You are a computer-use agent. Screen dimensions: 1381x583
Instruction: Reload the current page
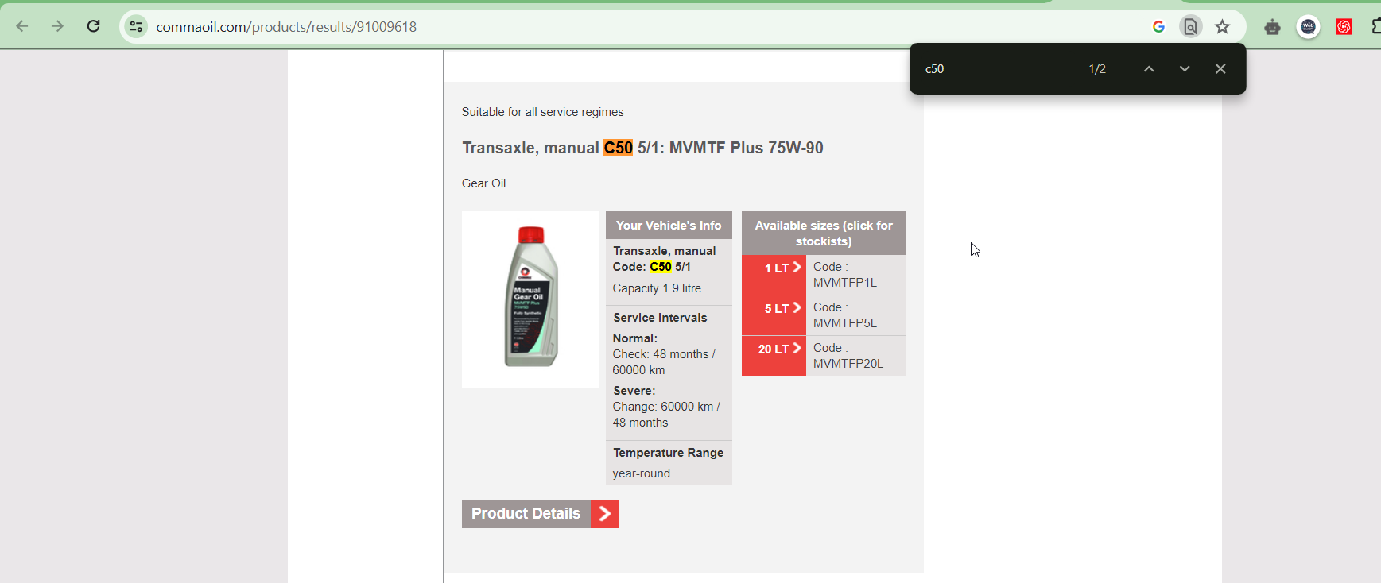tap(93, 26)
